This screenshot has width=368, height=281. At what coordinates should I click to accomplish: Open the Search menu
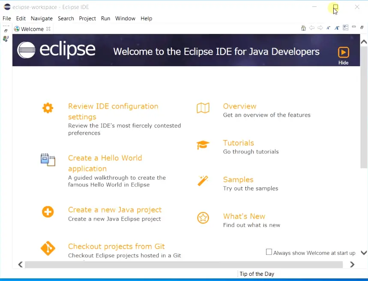point(66,18)
